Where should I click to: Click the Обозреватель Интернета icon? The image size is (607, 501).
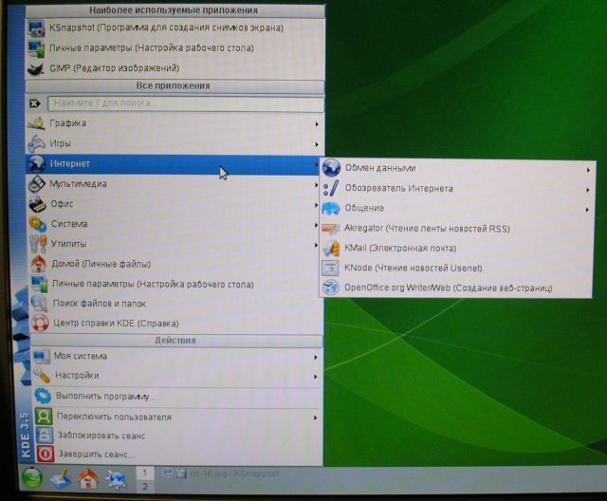click(331, 189)
